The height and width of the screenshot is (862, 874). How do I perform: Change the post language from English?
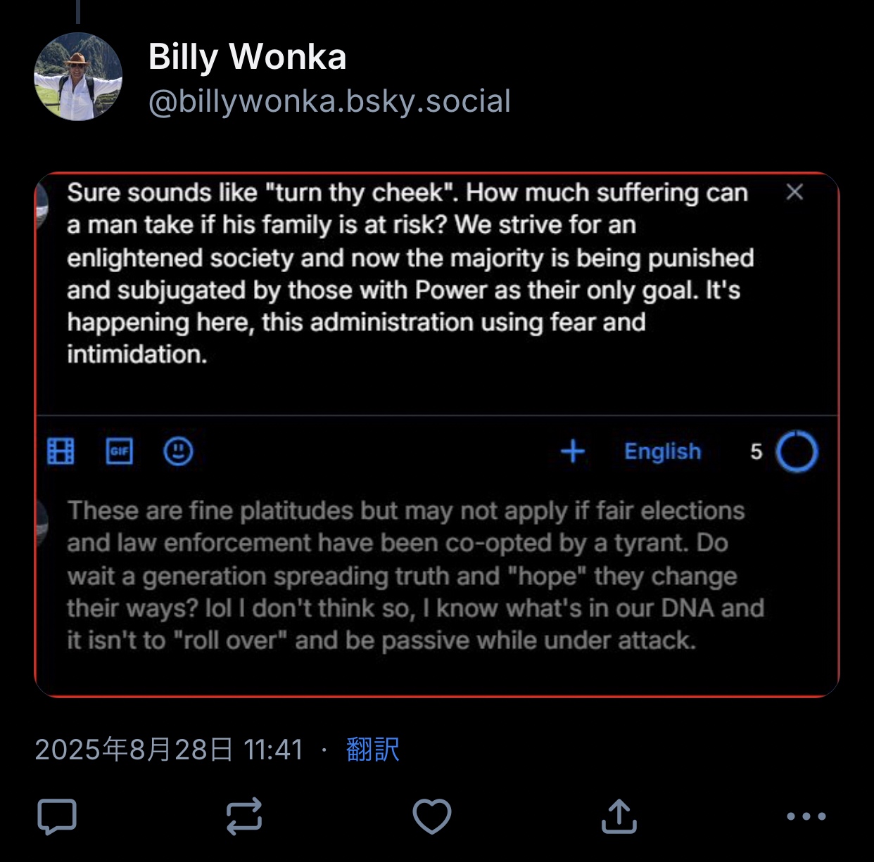[x=662, y=451]
